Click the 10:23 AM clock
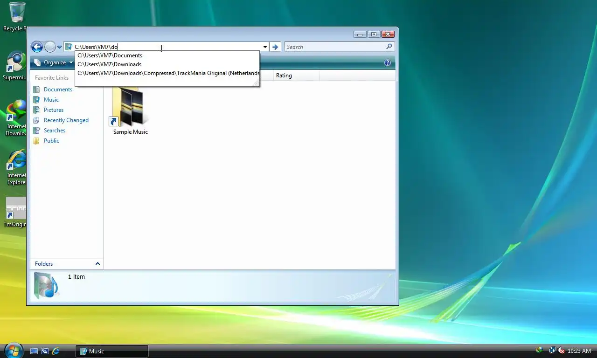The image size is (597, 358). point(579,351)
